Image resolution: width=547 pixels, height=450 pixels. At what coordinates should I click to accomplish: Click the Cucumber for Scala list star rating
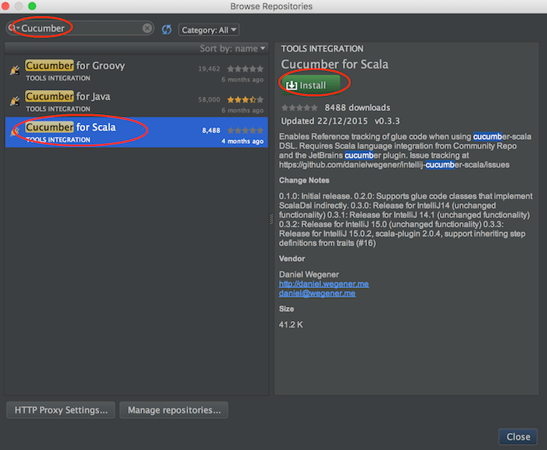point(245,130)
